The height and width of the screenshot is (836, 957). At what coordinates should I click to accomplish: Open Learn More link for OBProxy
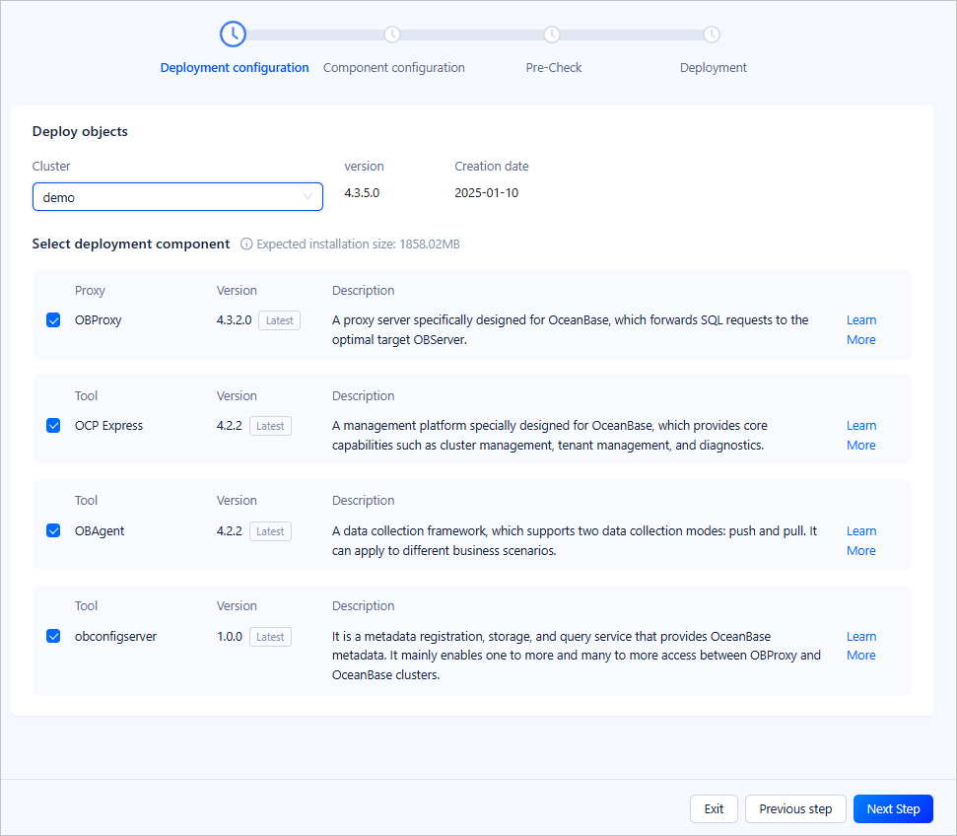click(860, 329)
